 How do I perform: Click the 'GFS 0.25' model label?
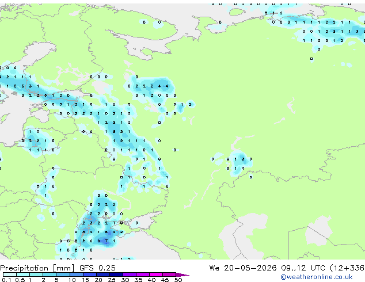click(97, 268)
